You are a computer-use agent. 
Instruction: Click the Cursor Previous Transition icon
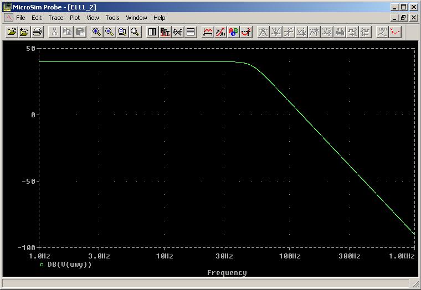[366, 32]
